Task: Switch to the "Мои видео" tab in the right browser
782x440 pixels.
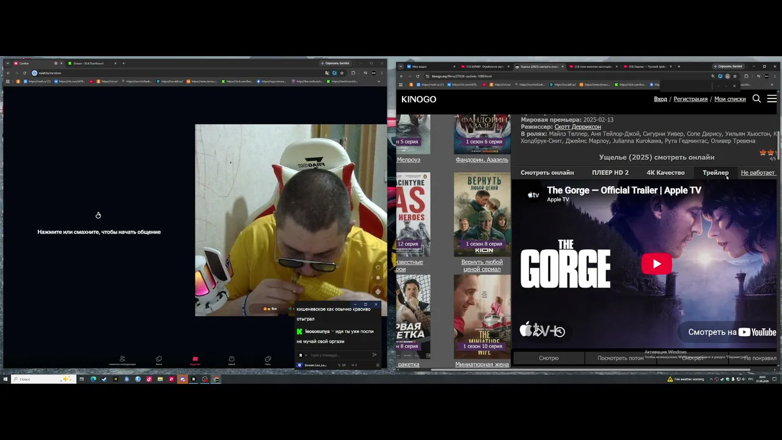Action: pyautogui.click(x=431, y=66)
